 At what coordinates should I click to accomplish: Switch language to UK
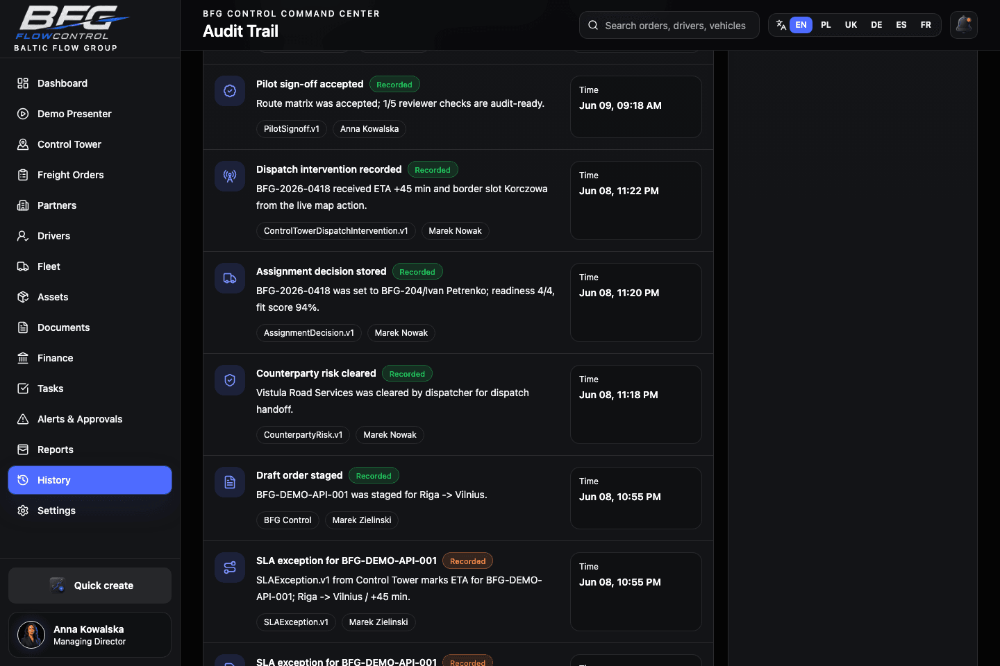851,25
